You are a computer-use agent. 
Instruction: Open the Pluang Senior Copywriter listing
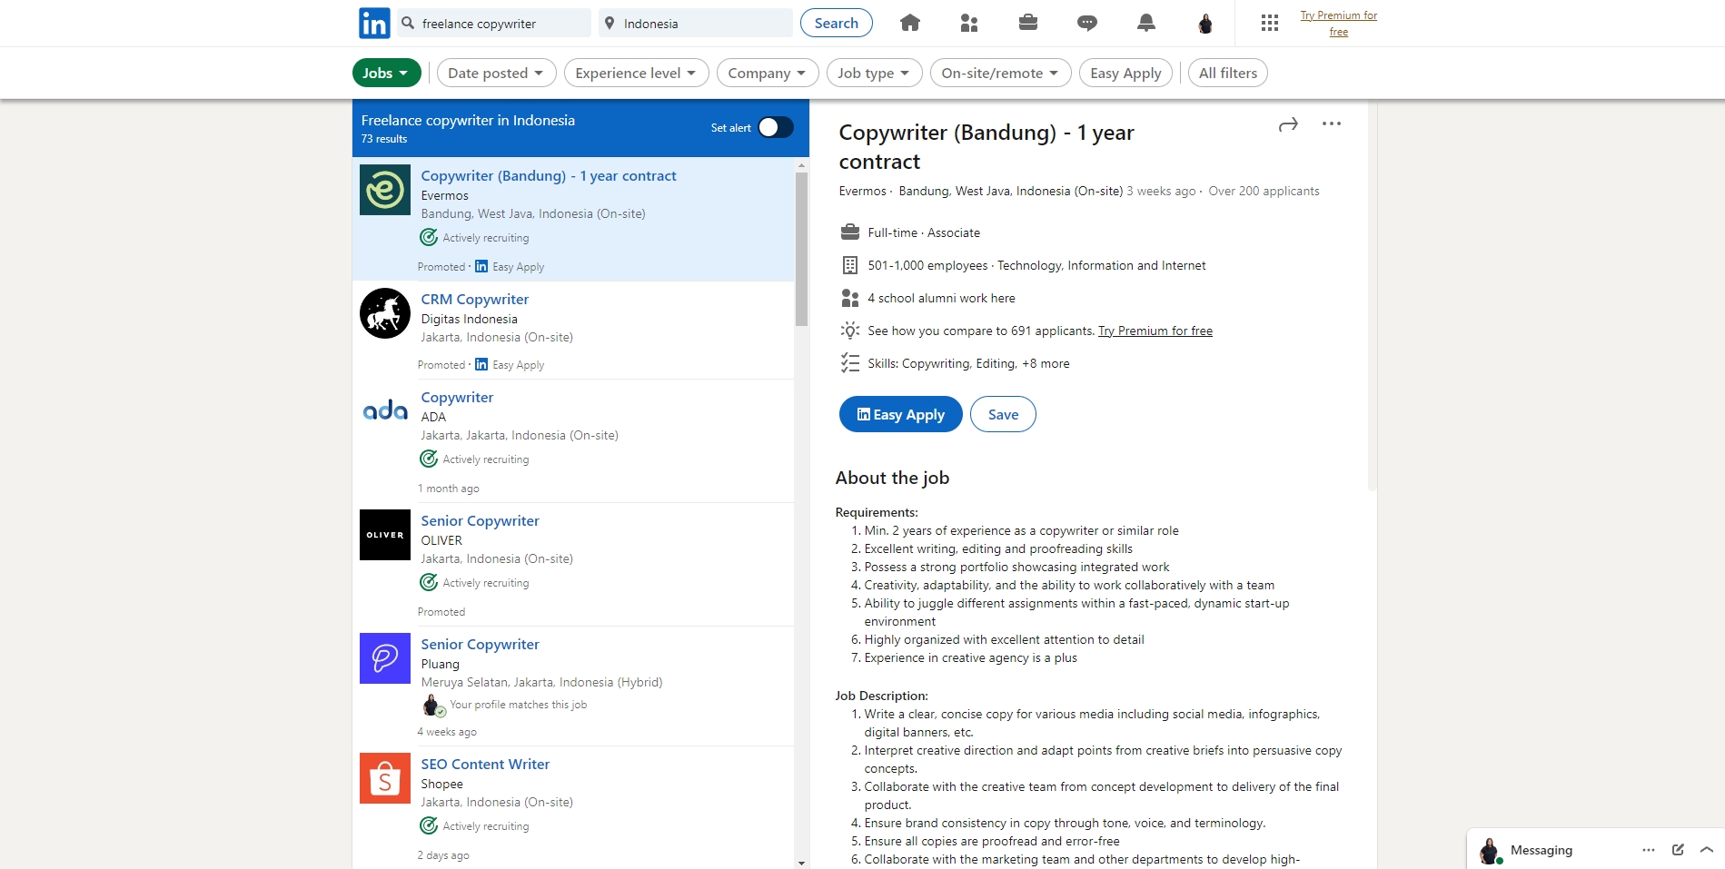(x=480, y=644)
